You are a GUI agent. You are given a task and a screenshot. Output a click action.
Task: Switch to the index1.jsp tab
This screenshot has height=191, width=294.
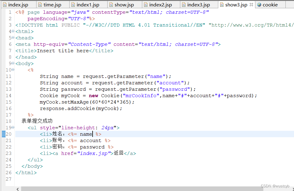click(88, 5)
